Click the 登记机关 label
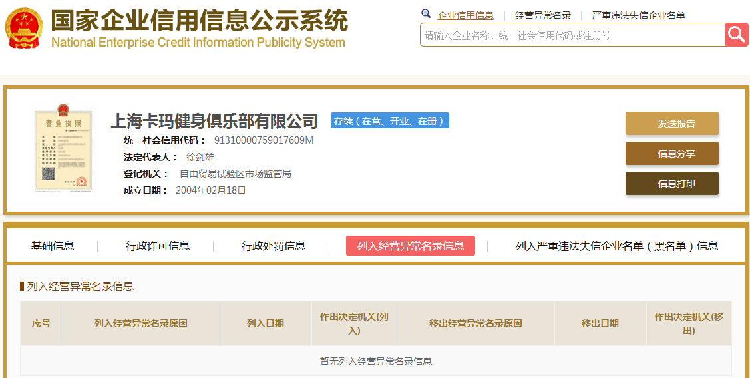 [146, 174]
